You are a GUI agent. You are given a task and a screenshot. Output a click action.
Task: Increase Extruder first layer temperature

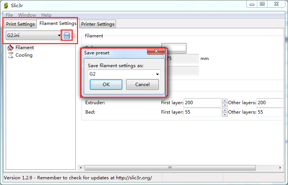pos(225,101)
